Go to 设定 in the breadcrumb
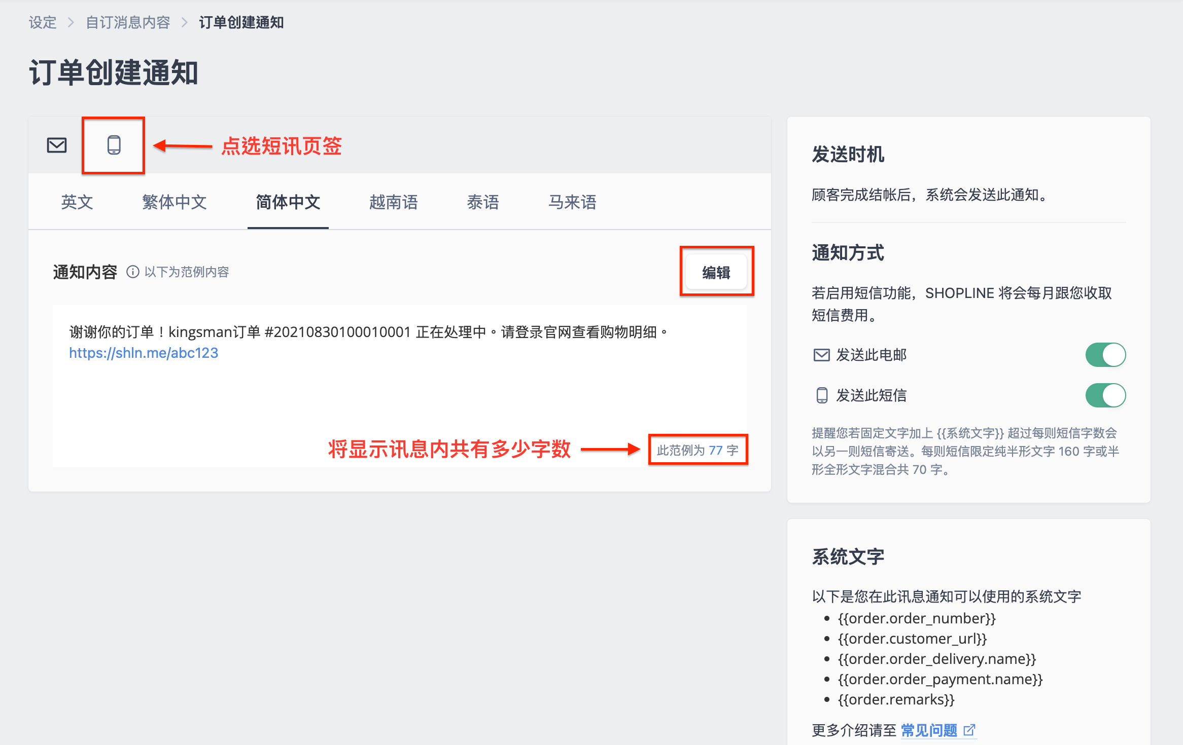 click(x=43, y=22)
